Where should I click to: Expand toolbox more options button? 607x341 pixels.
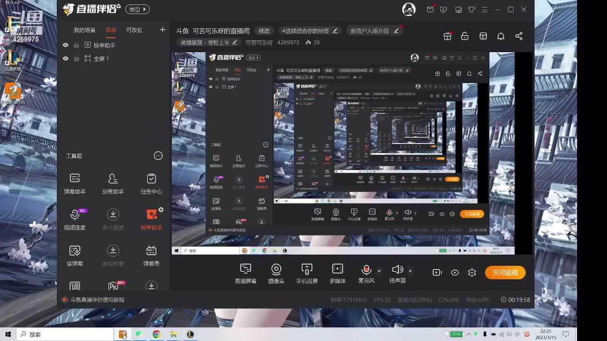point(158,156)
